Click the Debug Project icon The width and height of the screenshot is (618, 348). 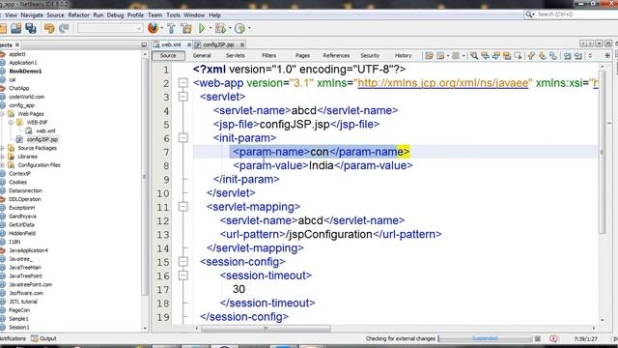[x=220, y=28]
